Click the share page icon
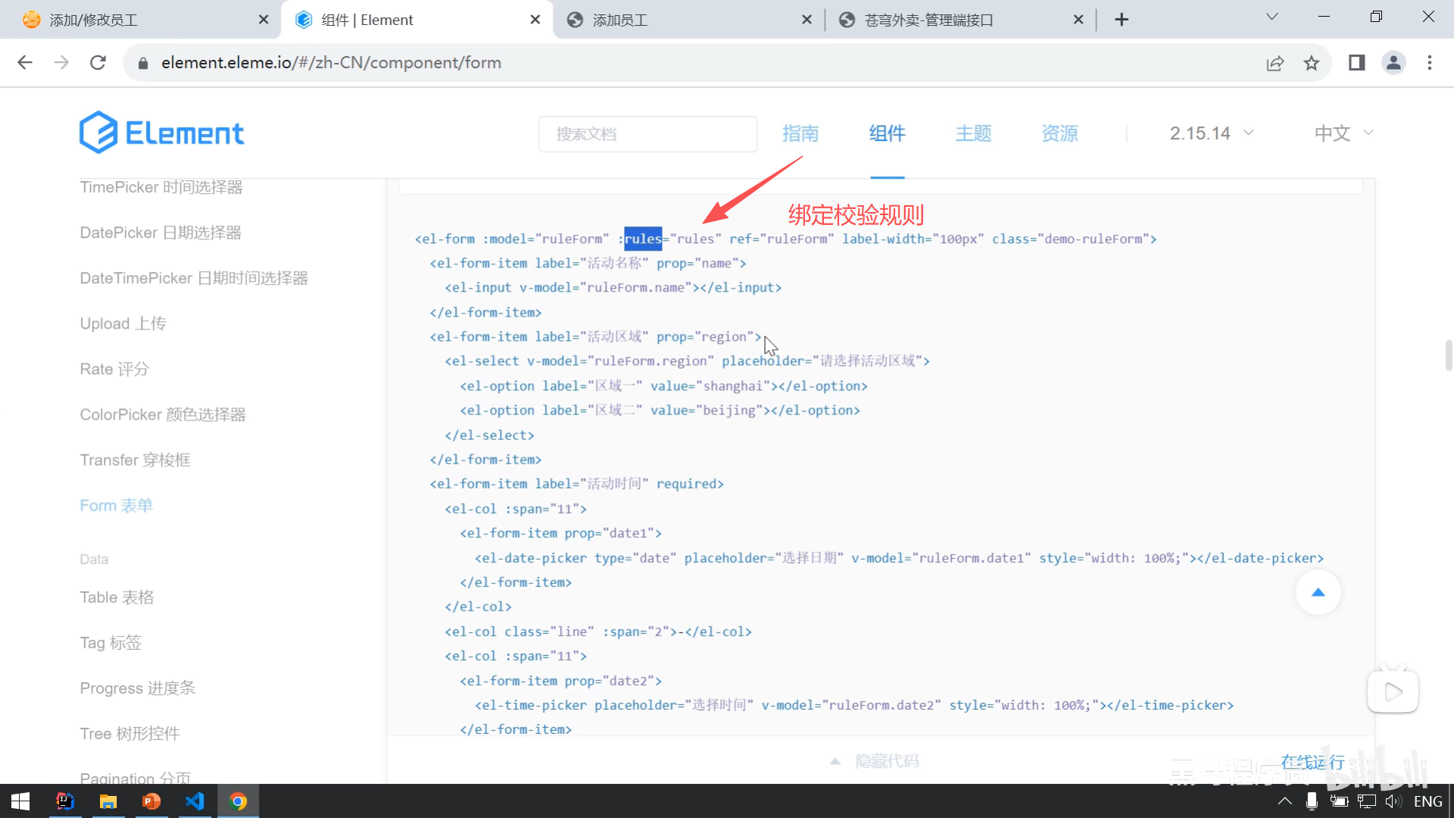Screen dimensions: 1454x818 [1275, 63]
